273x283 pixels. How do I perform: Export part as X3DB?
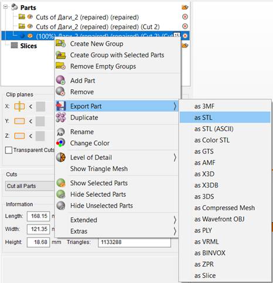click(x=225, y=185)
